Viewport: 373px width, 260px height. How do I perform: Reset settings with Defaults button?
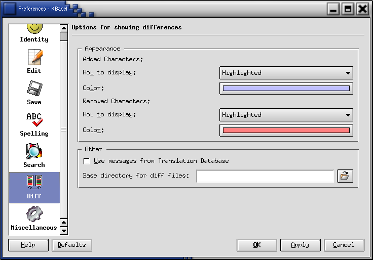click(x=72, y=245)
